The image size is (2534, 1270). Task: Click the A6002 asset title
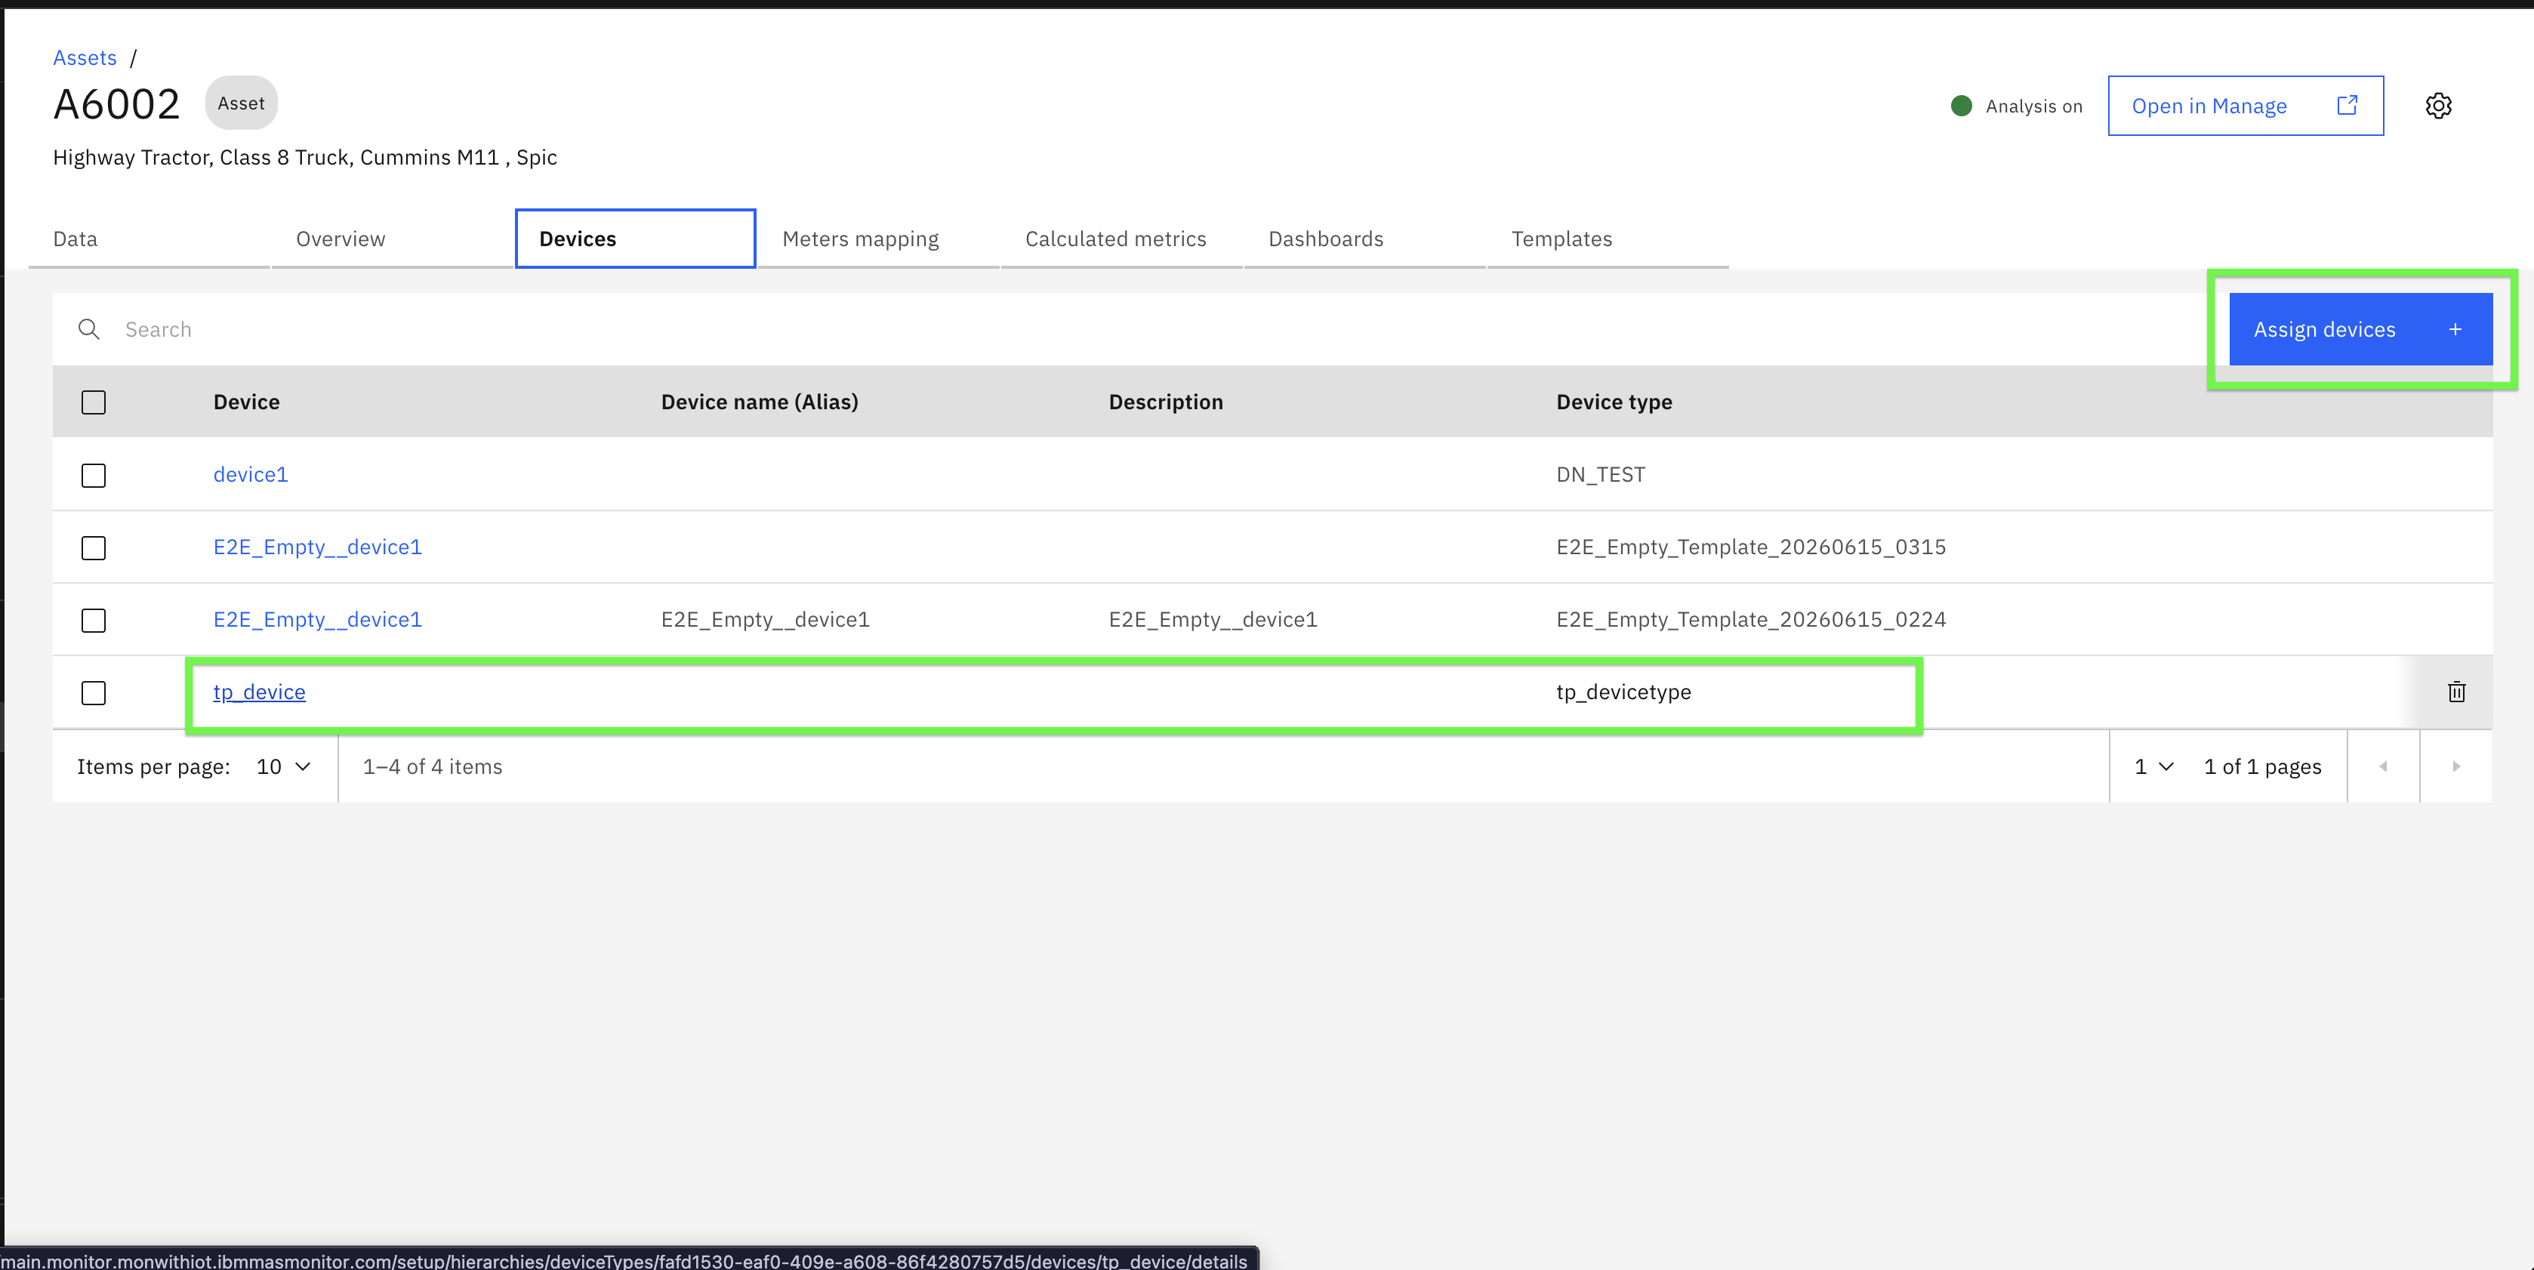coord(117,104)
